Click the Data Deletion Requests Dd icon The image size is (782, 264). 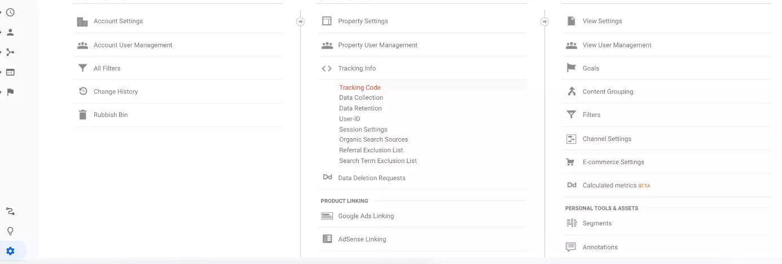(327, 178)
